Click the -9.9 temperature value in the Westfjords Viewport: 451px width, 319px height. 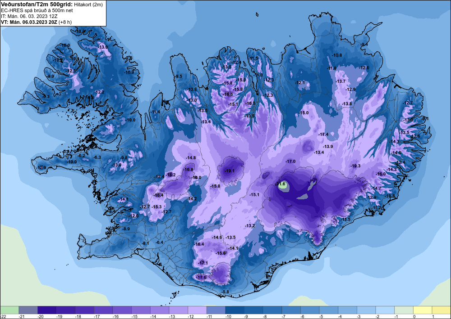point(51,76)
